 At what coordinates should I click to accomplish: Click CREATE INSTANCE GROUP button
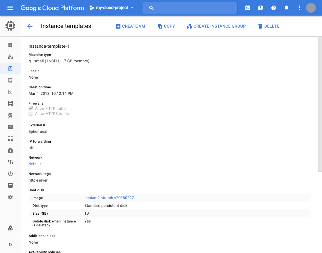pos(217,26)
